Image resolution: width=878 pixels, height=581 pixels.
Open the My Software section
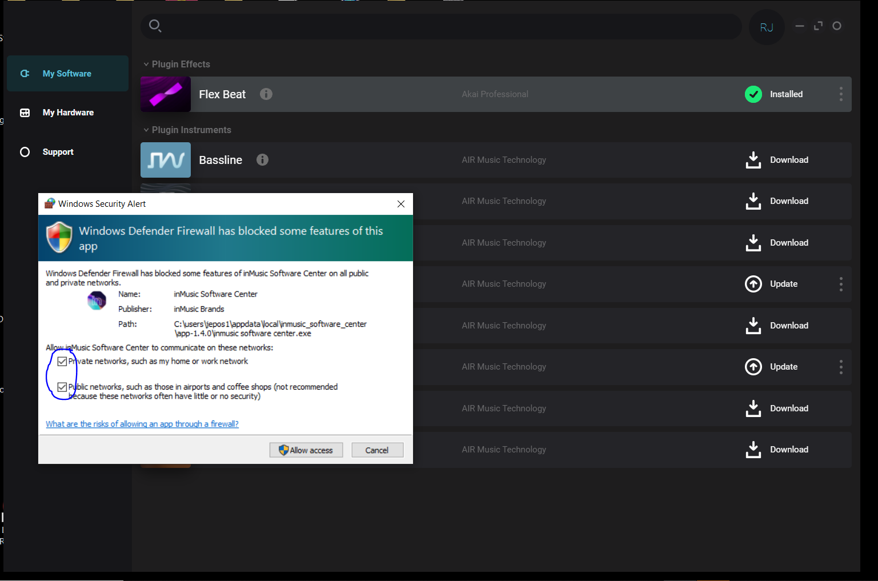(x=67, y=74)
